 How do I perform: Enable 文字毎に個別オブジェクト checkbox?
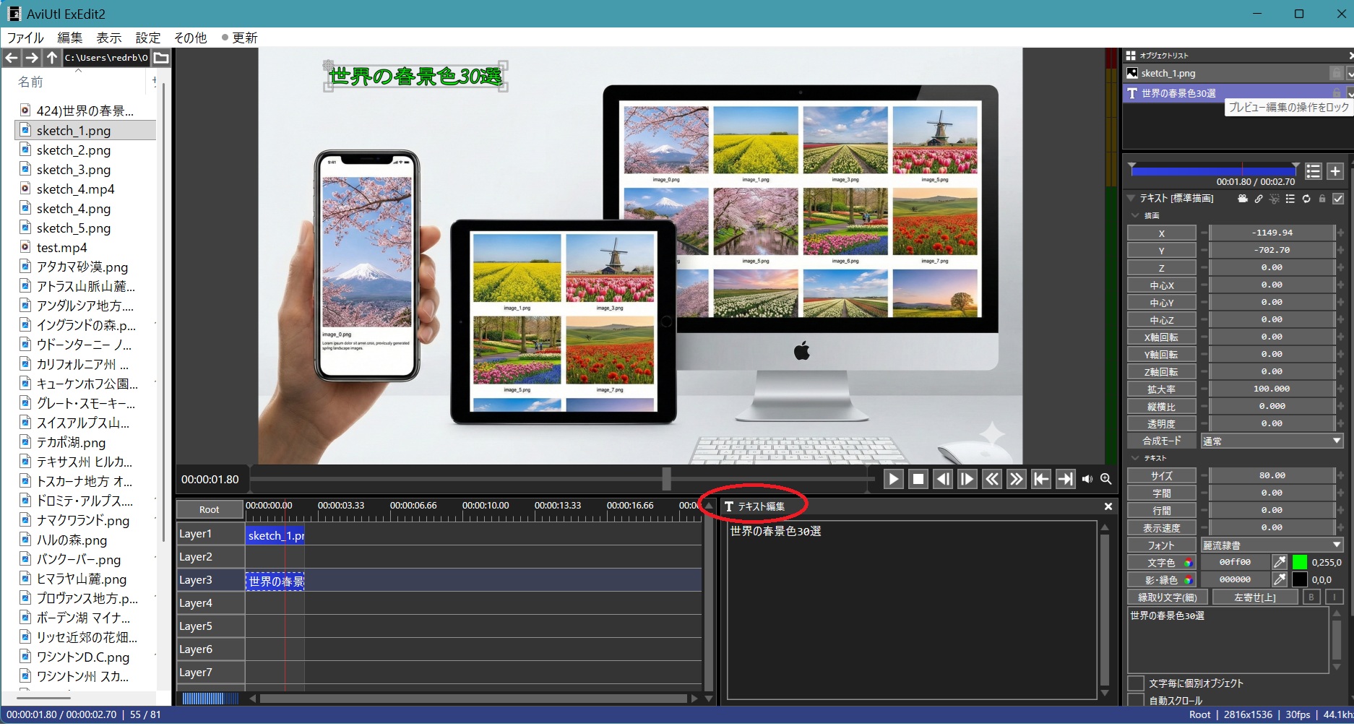click(x=1137, y=683)
